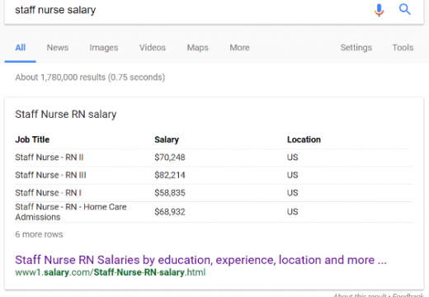Click the search box containing 'staff nurse salary'
The image size is (429, 297).
coord(187,10)
